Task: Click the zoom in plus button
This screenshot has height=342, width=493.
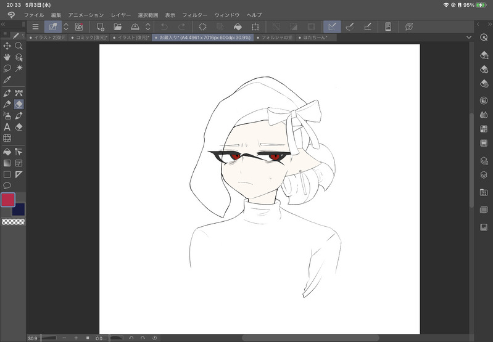Action: [76, 338]
